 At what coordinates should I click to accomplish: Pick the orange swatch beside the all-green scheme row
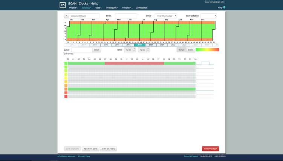(x=66, y=89)
